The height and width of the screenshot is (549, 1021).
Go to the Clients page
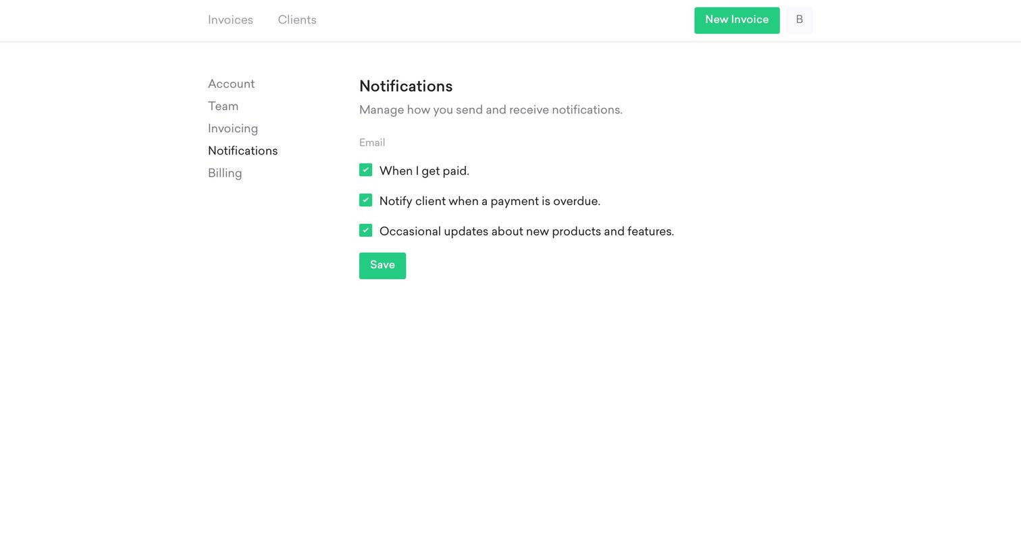tap(297, 20)
